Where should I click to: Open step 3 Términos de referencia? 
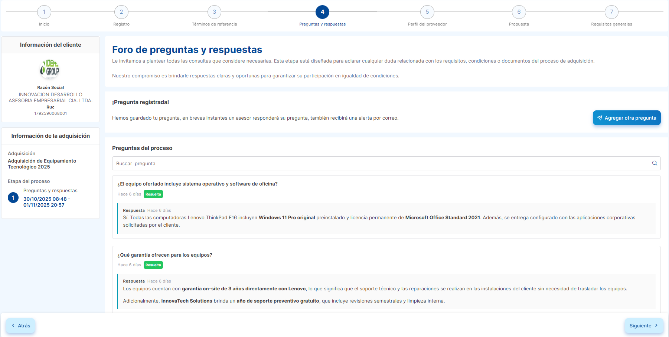click(214, 12)
